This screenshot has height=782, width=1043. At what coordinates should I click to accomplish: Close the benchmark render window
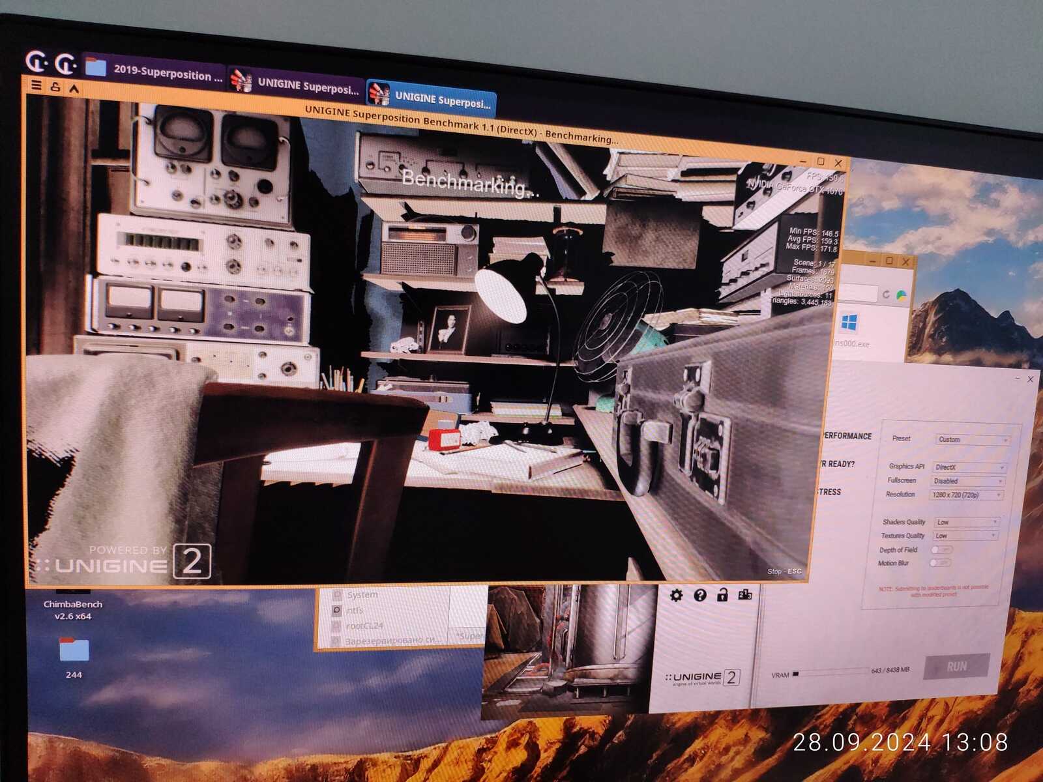pyautogui.click(x=838, y=162)
